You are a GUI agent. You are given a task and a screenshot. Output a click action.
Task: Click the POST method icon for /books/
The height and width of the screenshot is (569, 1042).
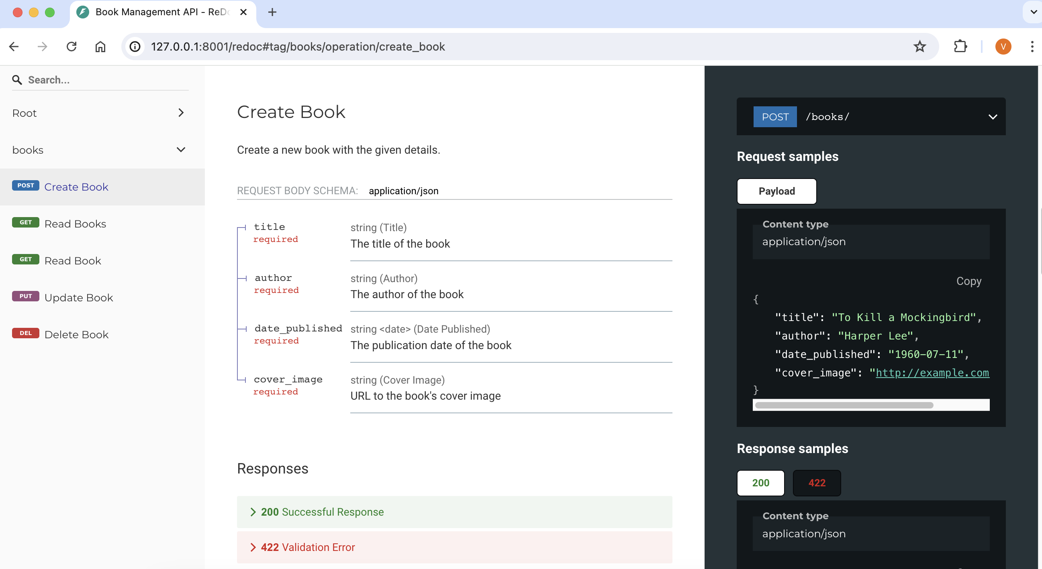(776, 117)
